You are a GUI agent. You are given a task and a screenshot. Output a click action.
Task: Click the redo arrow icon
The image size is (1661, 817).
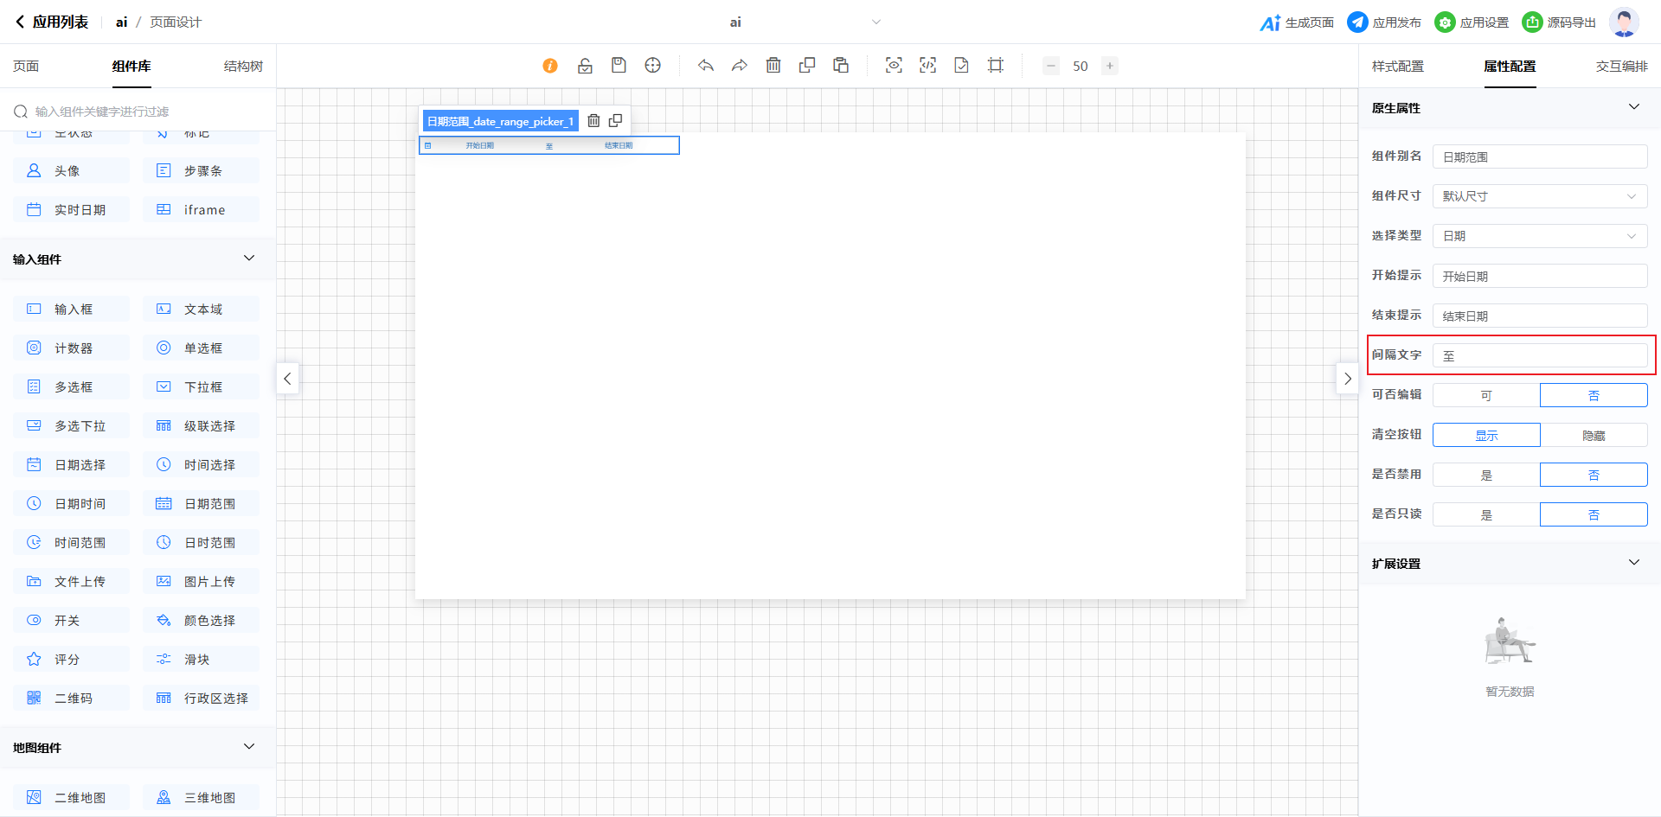pos(740,66)
